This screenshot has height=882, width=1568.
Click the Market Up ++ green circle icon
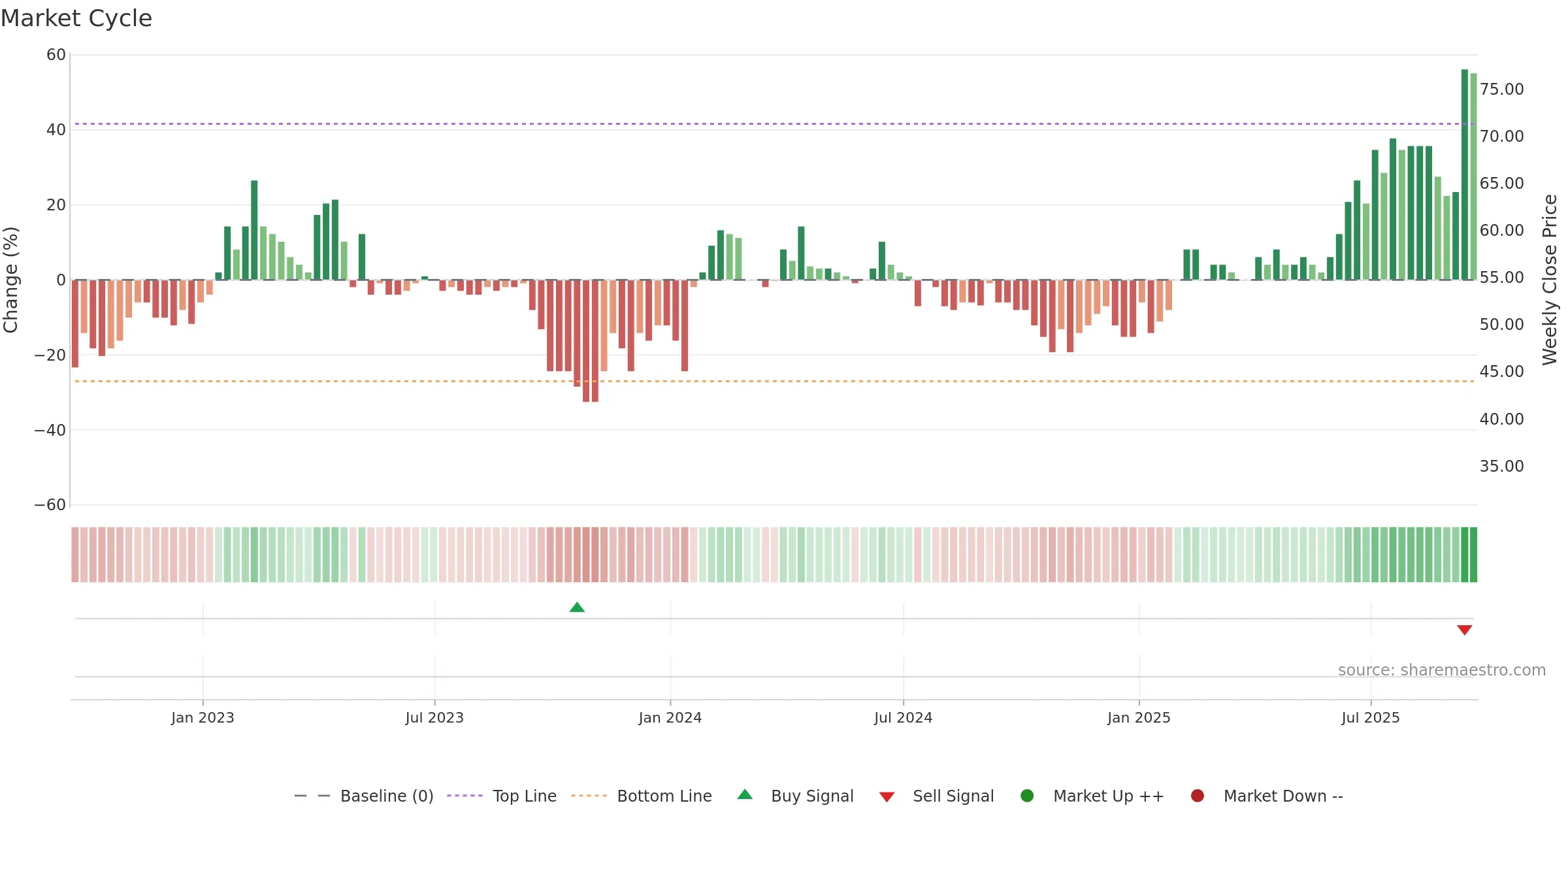pyautogui.click(x=1027, y=796)
